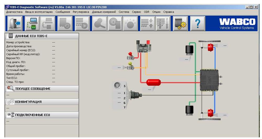
Task: Click the След. ТО при: row label
Action: coord(15,82)
